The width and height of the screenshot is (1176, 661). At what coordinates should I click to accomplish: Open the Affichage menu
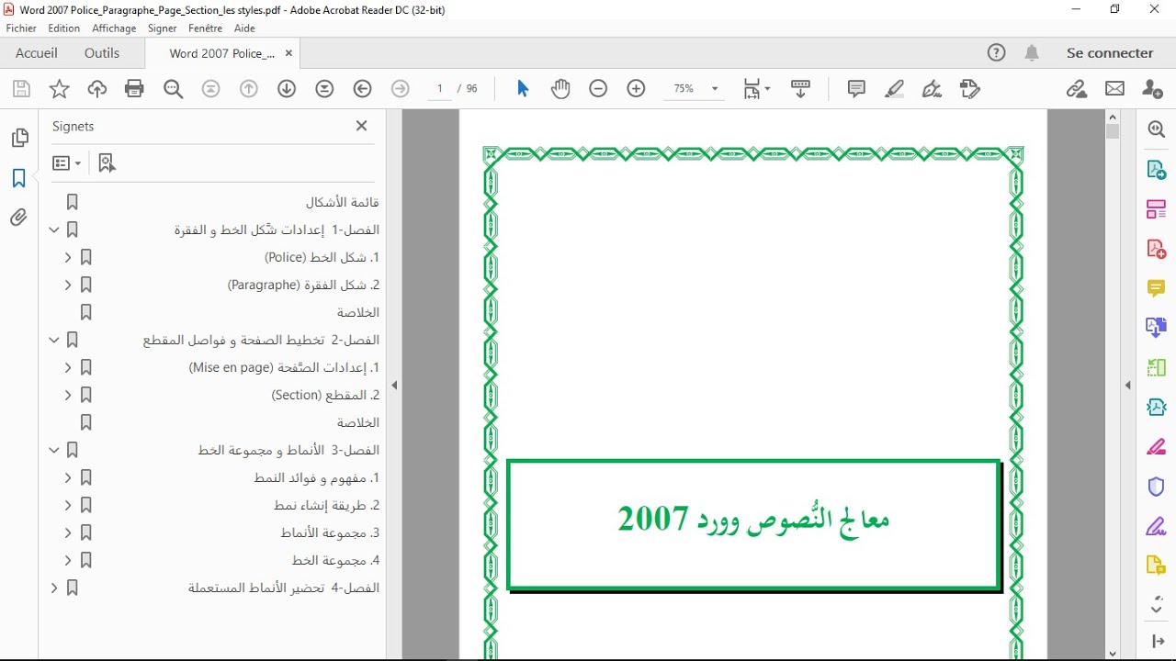point(114,28)
